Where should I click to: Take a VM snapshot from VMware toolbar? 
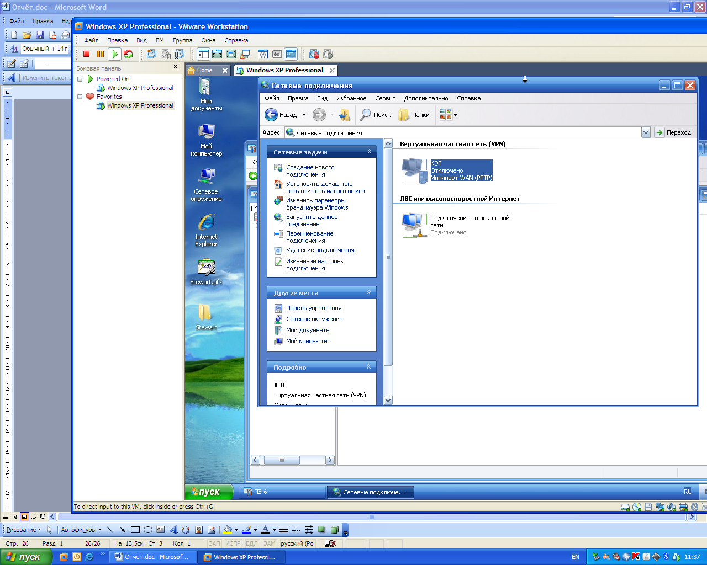151,54
